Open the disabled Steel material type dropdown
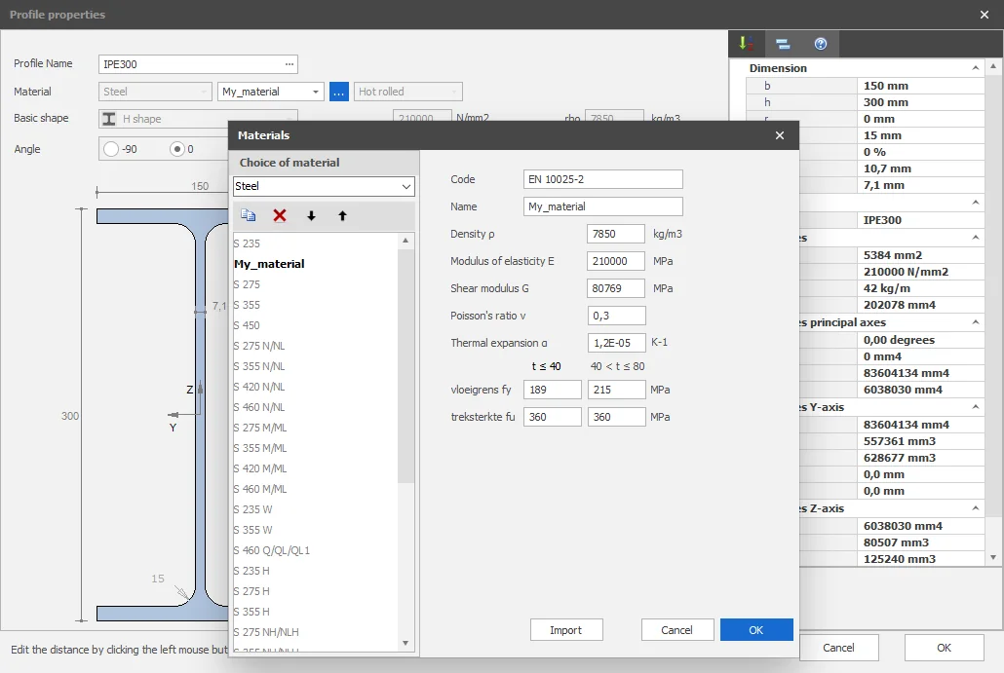Viewport: 1004px width, 673px height. (x=155, y=92)
